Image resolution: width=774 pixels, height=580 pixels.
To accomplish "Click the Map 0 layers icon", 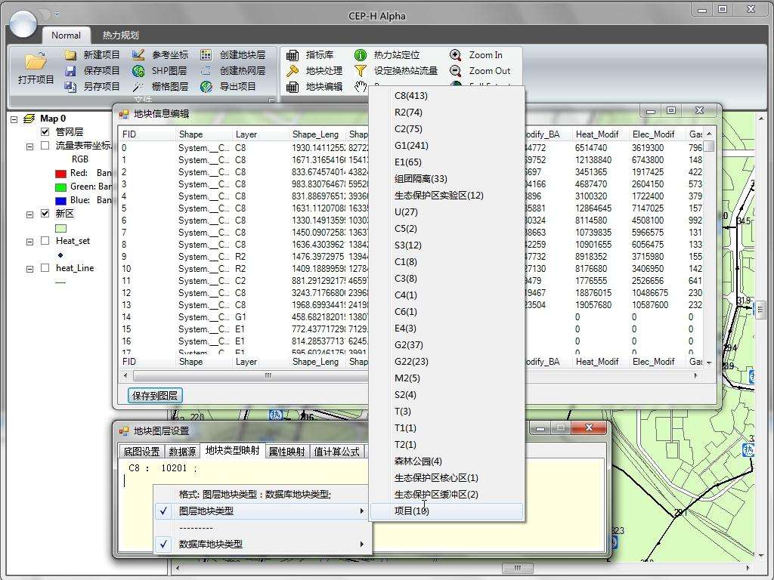I will pos(29,119).
